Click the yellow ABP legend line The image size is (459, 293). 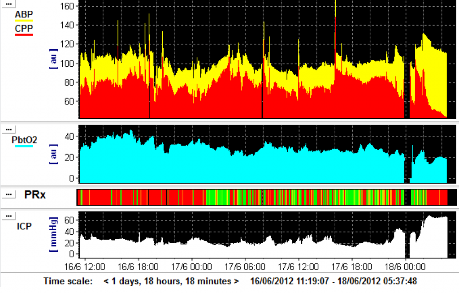point(24,21)
